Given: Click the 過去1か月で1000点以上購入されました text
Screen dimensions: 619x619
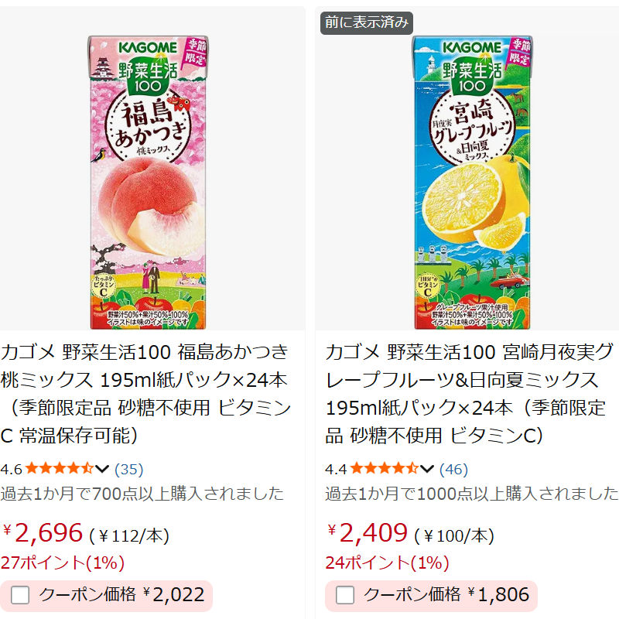Looking at the screenshot, I should pos(472,494).
